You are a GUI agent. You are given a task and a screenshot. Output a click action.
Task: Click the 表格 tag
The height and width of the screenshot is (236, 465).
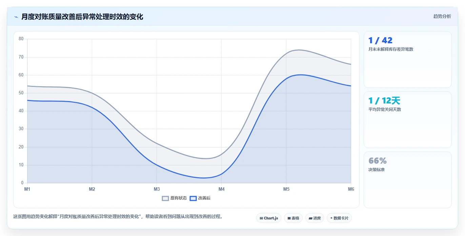click(293, 218)
